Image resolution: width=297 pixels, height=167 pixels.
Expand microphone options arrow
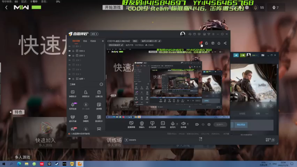coord(177,124)
